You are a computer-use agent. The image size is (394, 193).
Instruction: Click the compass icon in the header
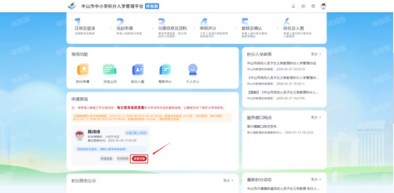click(303, 6)
